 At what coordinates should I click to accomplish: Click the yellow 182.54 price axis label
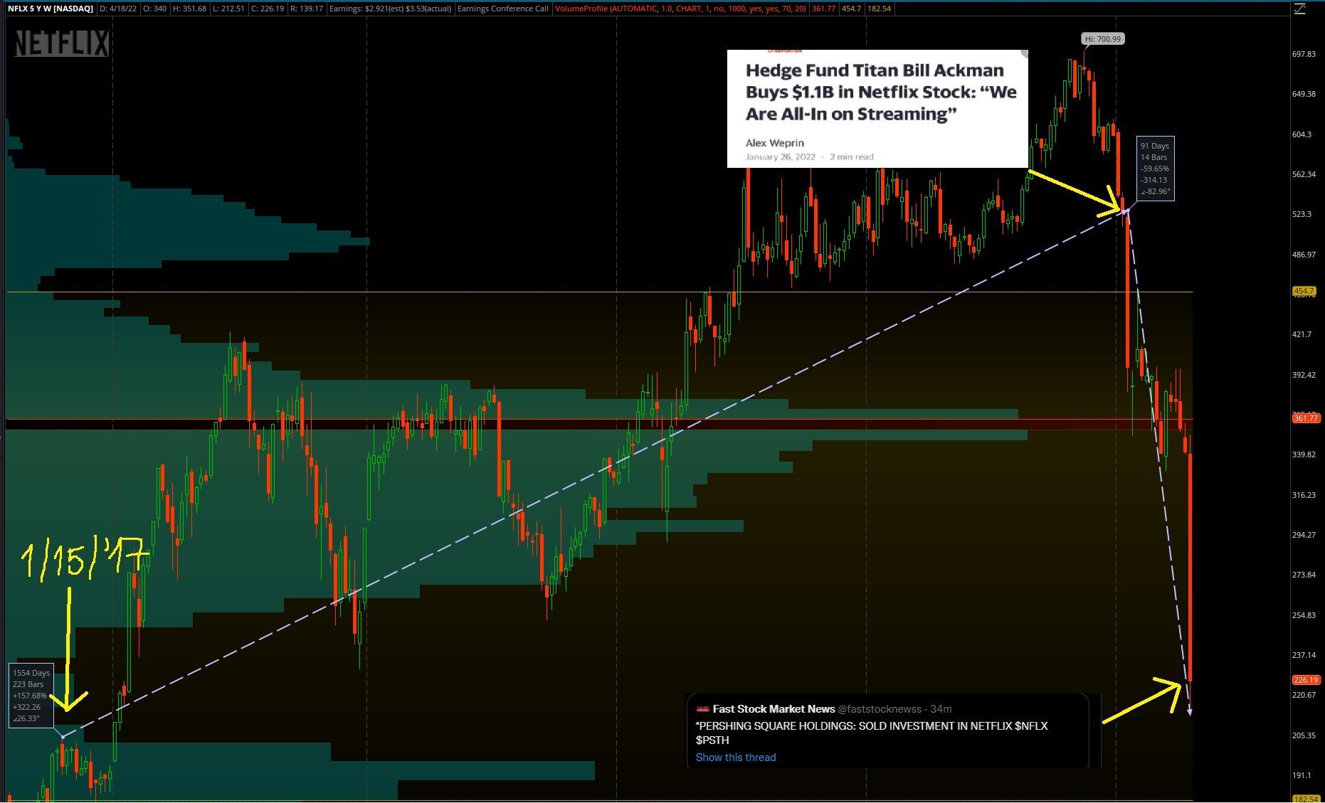pos(1306,799)
